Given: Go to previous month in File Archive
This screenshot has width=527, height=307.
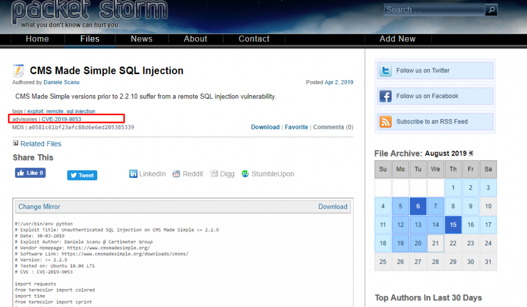Looking at the screenshot, I should point(471,153).
